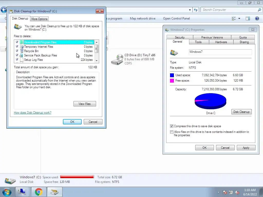Open the Previous Versions tab
Screen dimensions: 263x197
[x=212, y=37]
